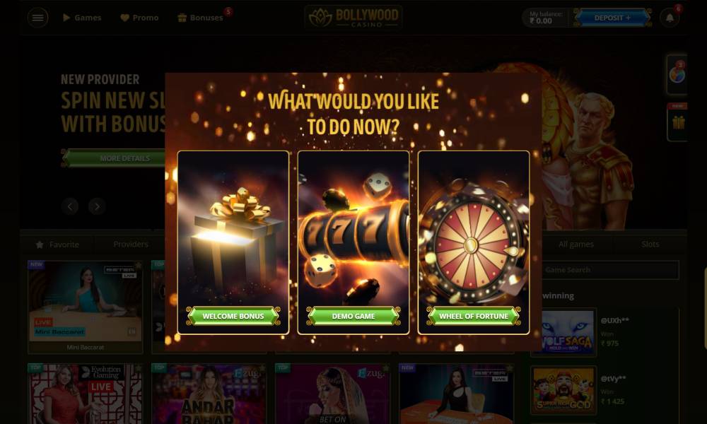Image resolution: width=707 pixels, height=424 pixels.
Task: Click the Bollywood Casino logo
Action: click(353, 18)
